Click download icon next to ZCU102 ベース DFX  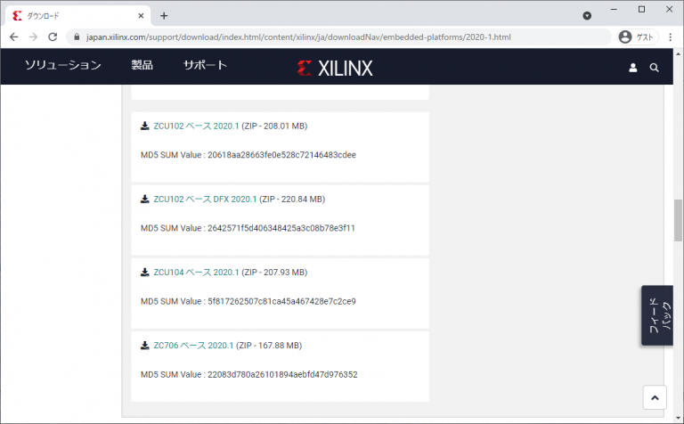click(x=145, y=200)
